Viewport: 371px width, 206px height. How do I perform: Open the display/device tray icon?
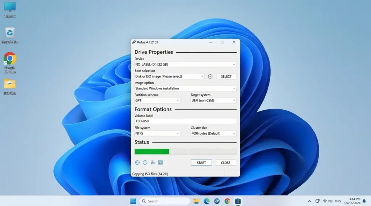click(317, 201)
